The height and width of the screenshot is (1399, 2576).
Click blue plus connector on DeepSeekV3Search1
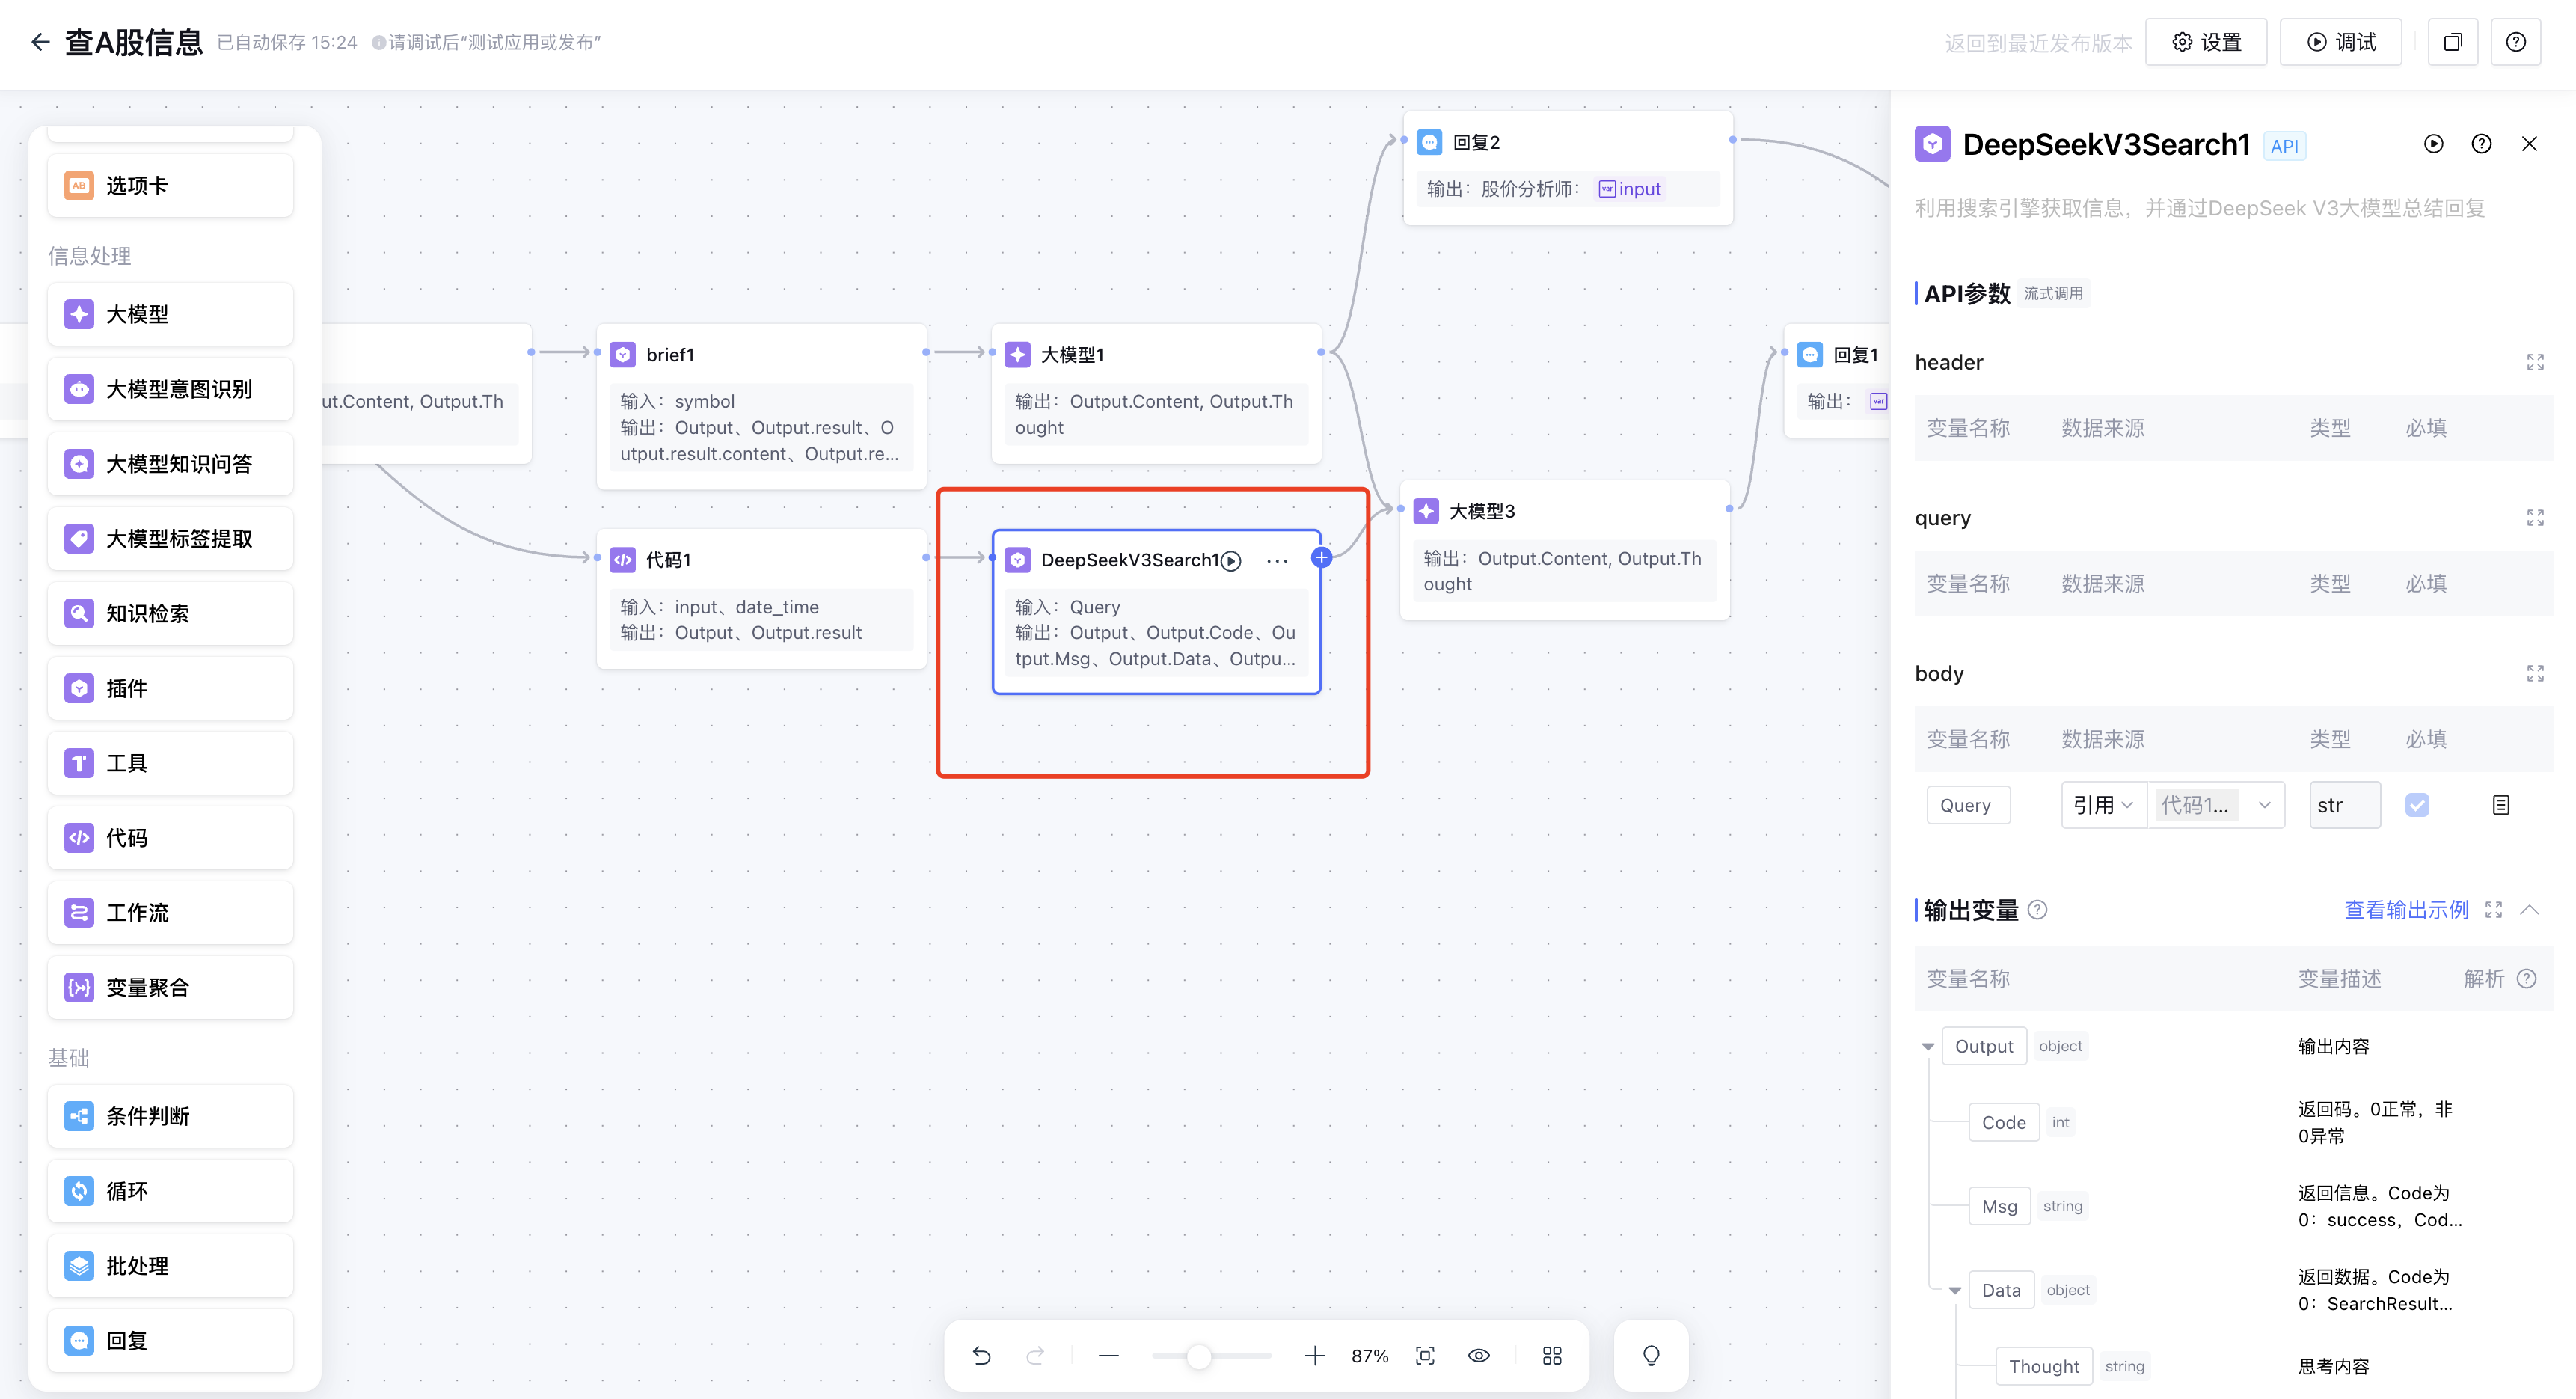click(x=1321, y=558)
